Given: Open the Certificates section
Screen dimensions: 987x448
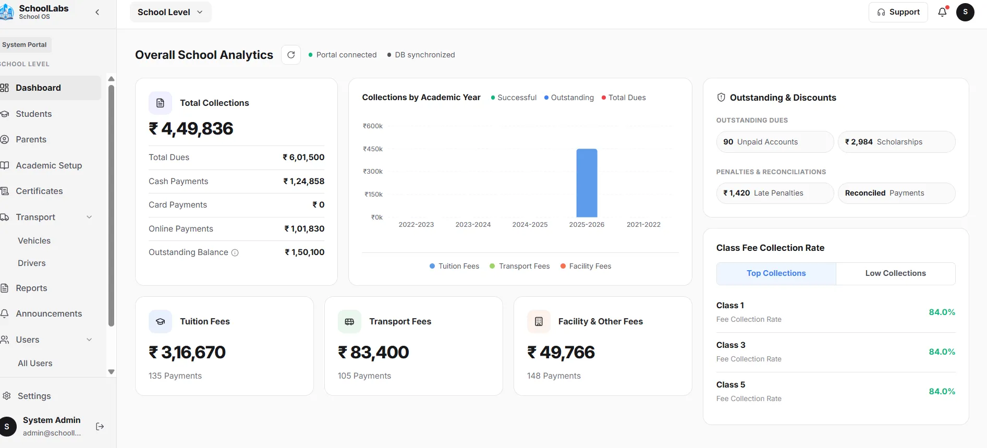Looking at the screenshot, I should [x=51, y=191].
